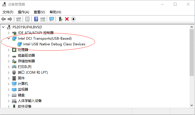
Task: Click the Update driver icon with green arrow
Action: (61, 19)
